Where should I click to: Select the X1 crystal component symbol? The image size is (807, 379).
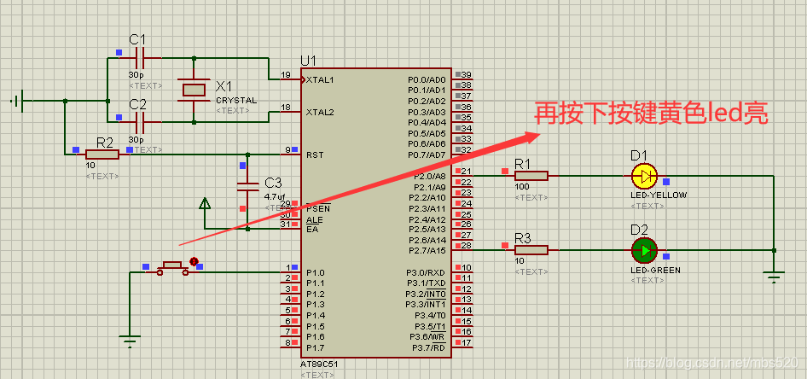[x=194, y=90]
